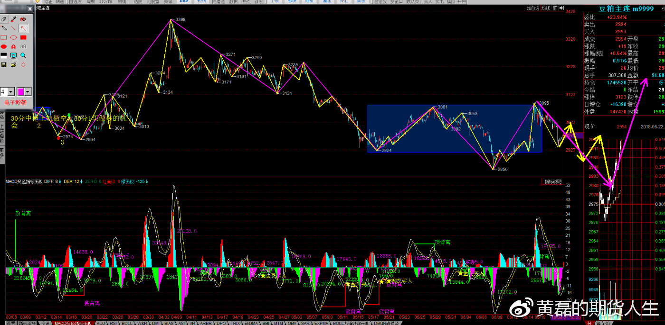This screenshot has height=325, width=665.
Task: Click the red diamond icon
Action: pos(23,64)
